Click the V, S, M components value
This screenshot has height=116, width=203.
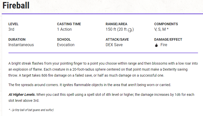(161, 29)
